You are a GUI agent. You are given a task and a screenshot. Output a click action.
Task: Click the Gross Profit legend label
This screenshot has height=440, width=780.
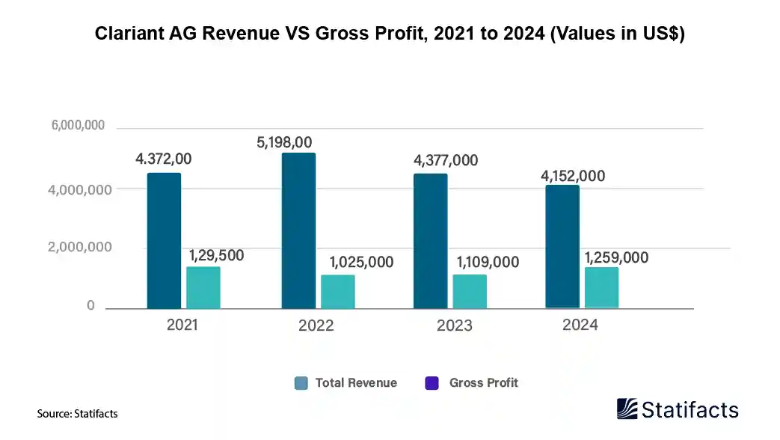[x=484, y=383]
